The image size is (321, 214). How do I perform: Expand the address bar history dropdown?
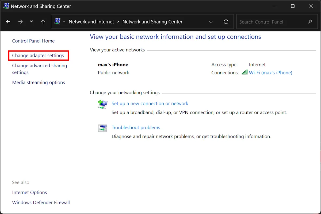(x=211, y=22)
